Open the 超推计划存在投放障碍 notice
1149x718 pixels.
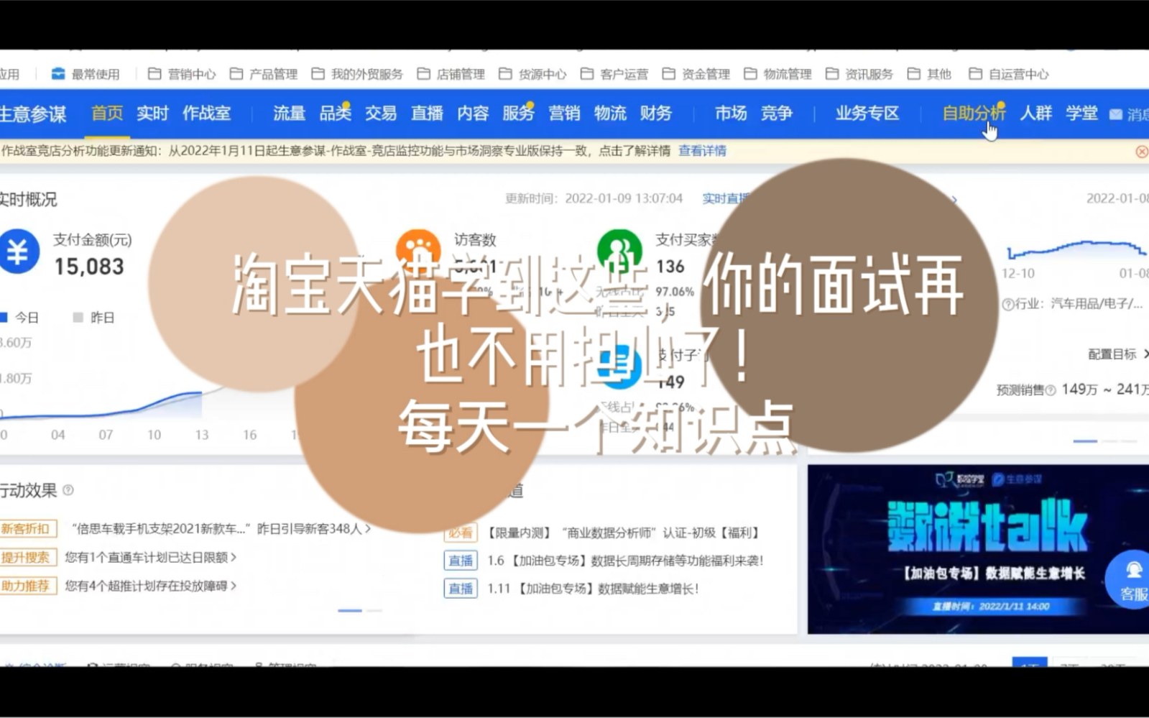150,586
